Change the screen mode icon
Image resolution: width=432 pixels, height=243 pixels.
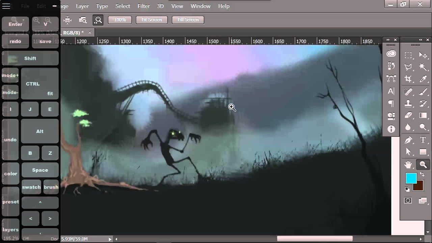click(x=423, y=200)
